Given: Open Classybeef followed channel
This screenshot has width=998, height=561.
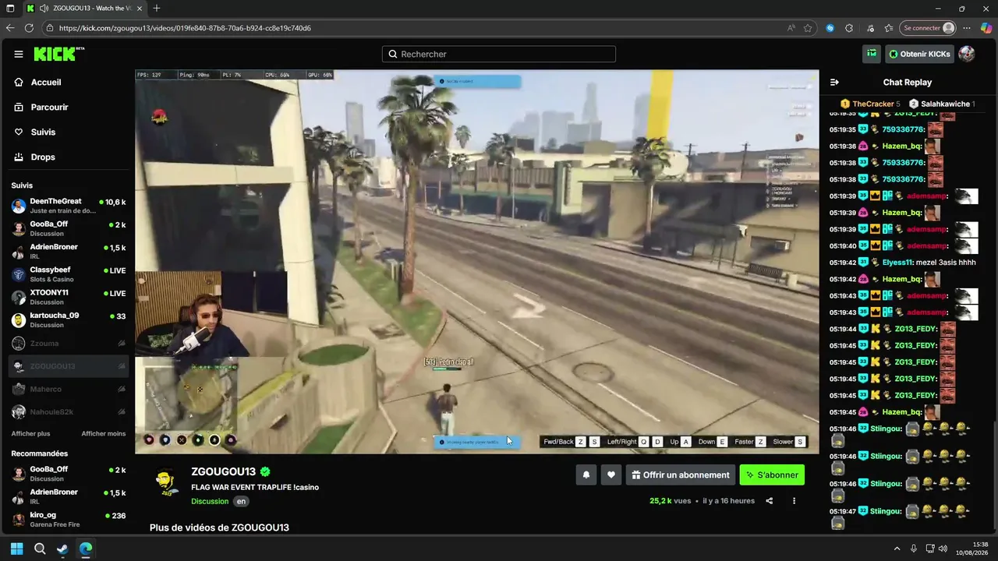Looking at the screenshot, I should pyautogui.click(x=68, y=274).
